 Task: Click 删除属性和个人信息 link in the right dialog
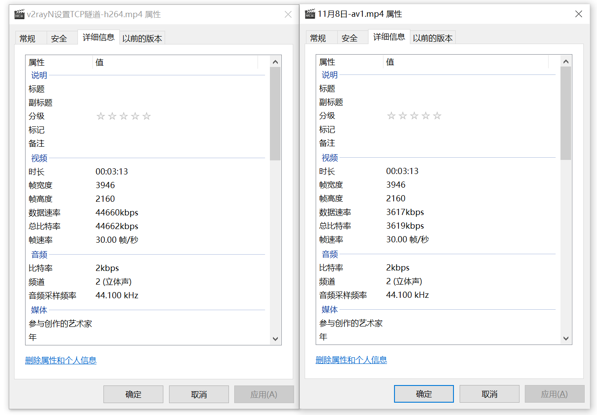351,360
